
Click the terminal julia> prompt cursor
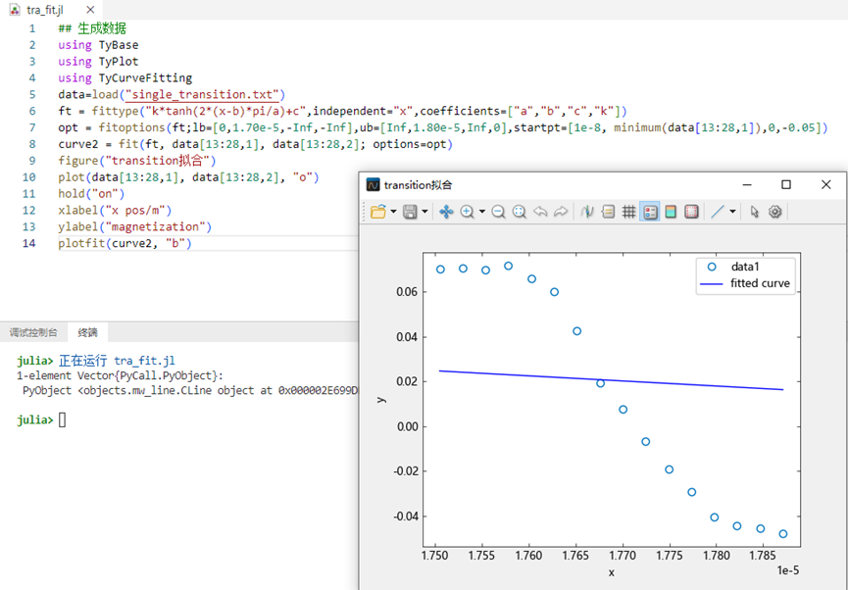62,420
